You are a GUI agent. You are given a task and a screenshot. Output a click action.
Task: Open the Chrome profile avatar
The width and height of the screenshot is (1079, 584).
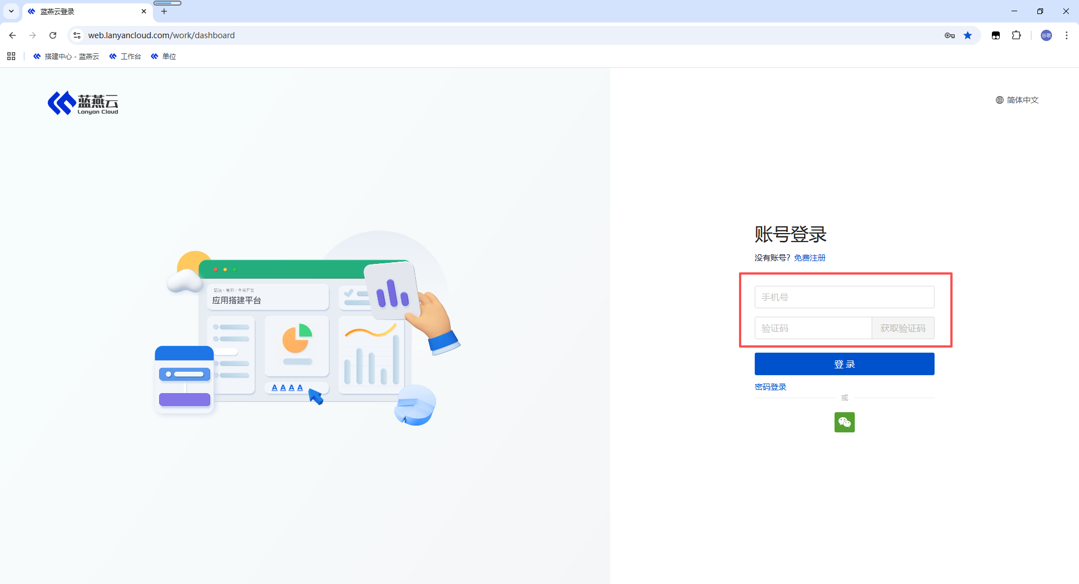pyautogui.click(x=1046, y=35)
